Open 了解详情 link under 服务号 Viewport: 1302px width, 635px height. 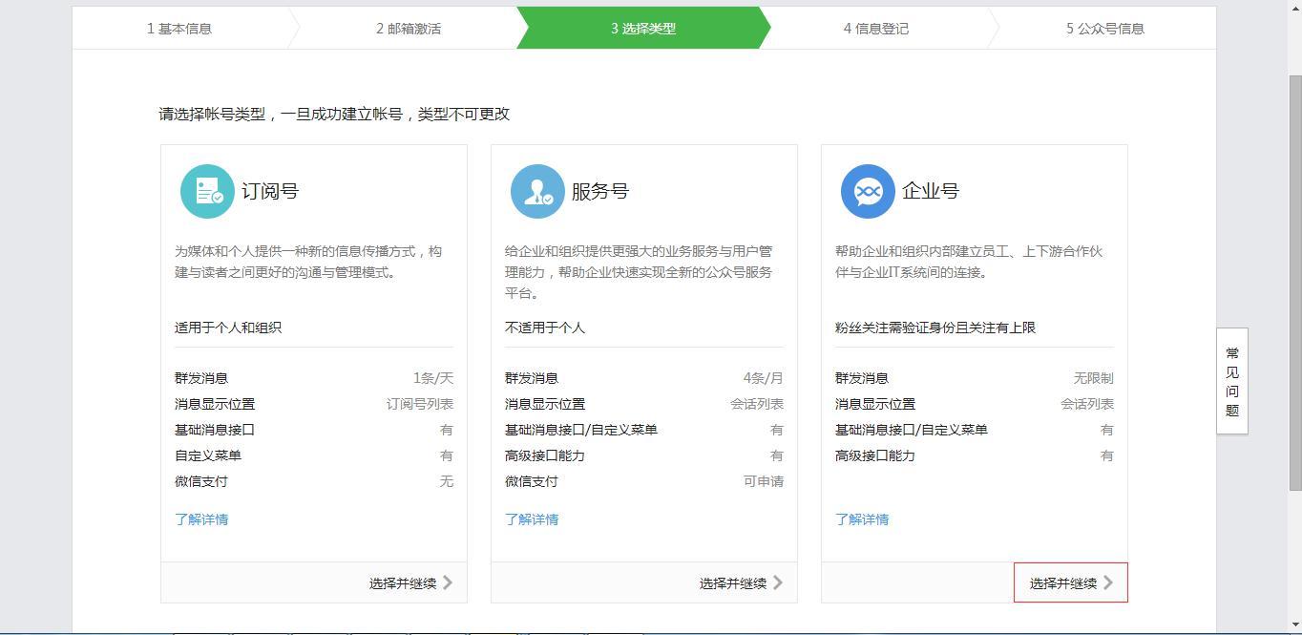coord(532,519)
